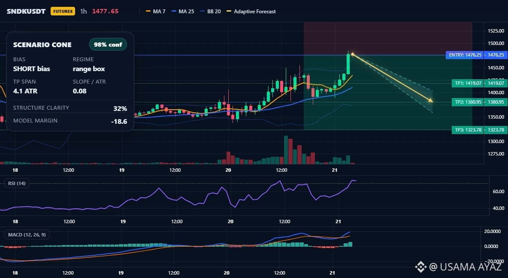Screen dimensions: 508x278
Task: Click the Model Margin -18.6 value
Action: (119, 121)
